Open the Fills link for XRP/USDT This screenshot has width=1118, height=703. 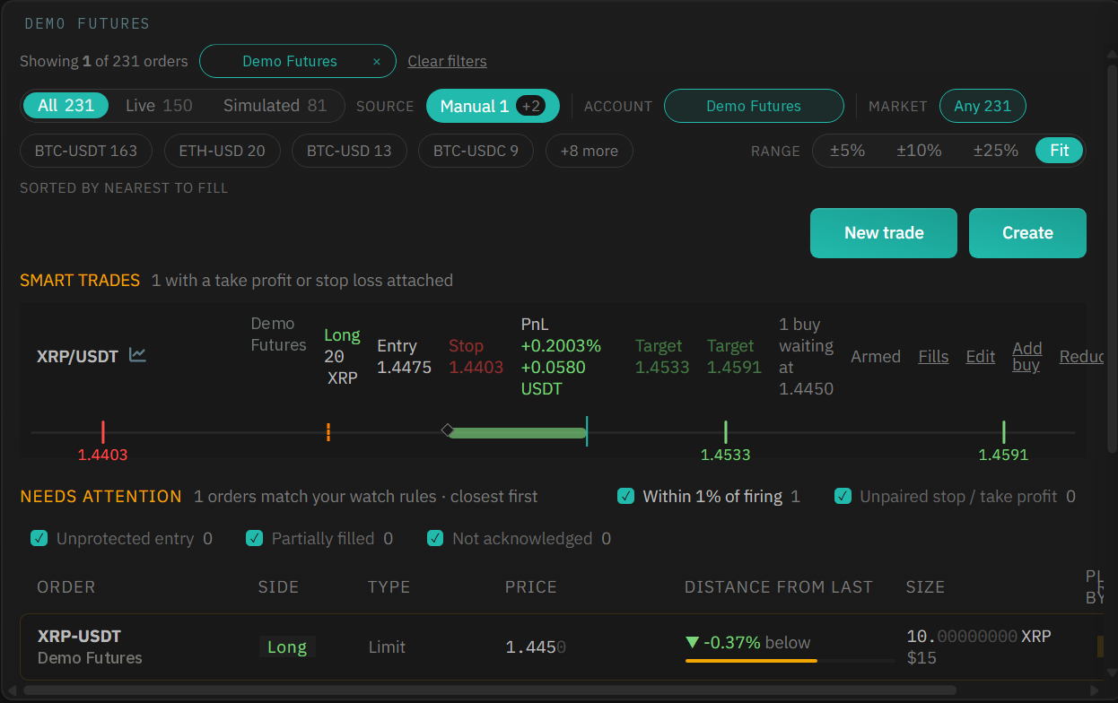pyautogui.click(x=933, y=356)
